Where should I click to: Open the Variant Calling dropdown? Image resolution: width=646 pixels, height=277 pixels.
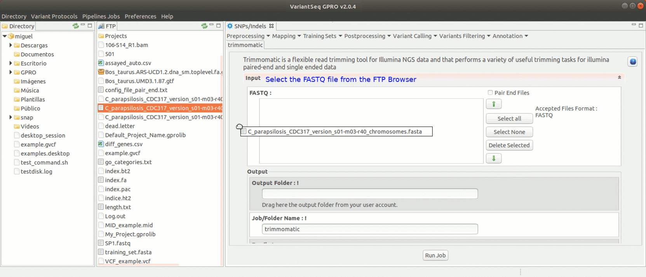[x=415, y=36]
